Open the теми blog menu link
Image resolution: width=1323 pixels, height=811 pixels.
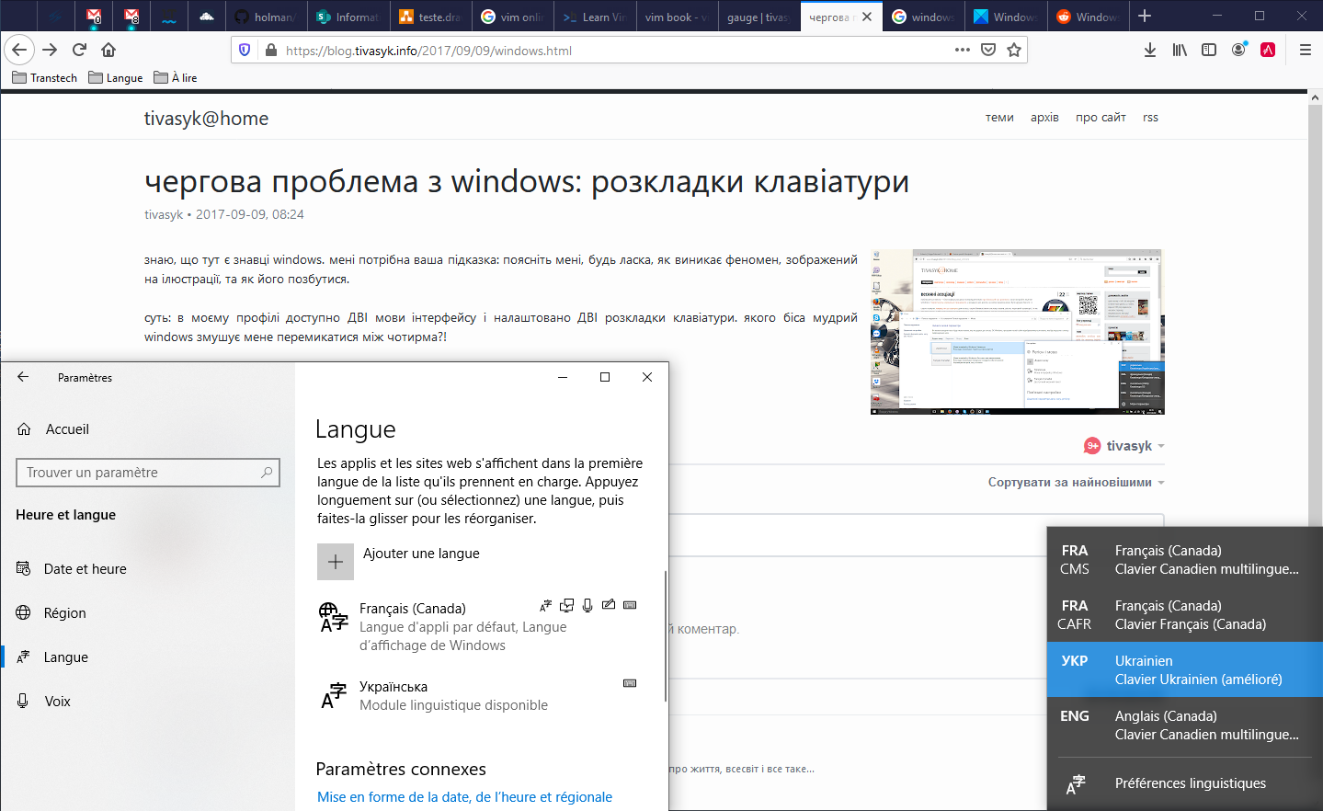click(x=999, y=118)
